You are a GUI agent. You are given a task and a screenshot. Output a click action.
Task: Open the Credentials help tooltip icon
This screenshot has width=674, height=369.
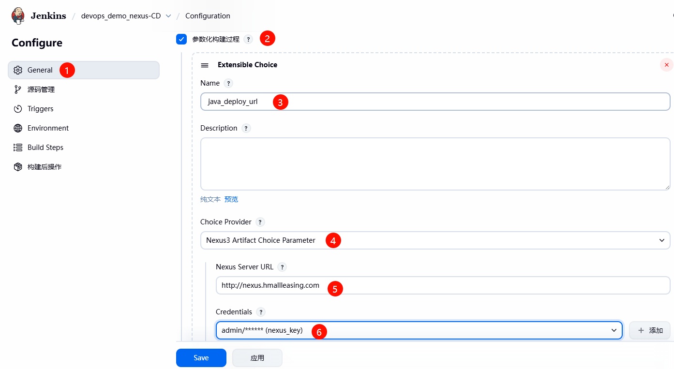point(261,312)
